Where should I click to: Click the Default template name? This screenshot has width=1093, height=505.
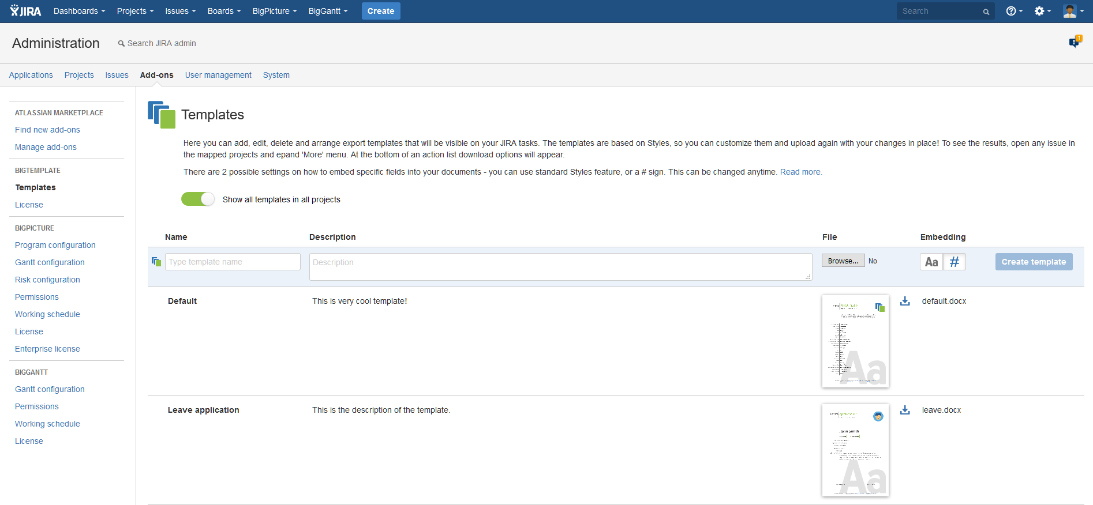tap(182, 301)
